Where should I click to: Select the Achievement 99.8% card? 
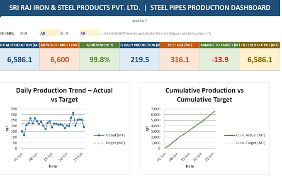(100, 59)
